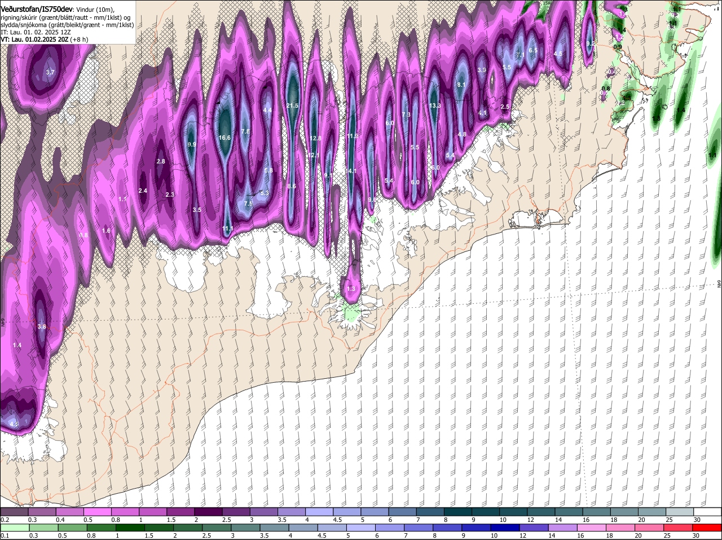The height and width of the screenshot is (540, 722).
Task: Click upper legend lavender swatch between 4 and 4.5
Action: point(319,511)
